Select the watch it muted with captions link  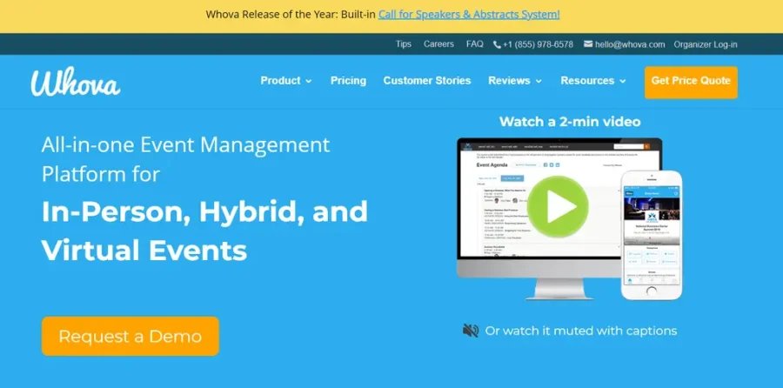click(581, 331)
